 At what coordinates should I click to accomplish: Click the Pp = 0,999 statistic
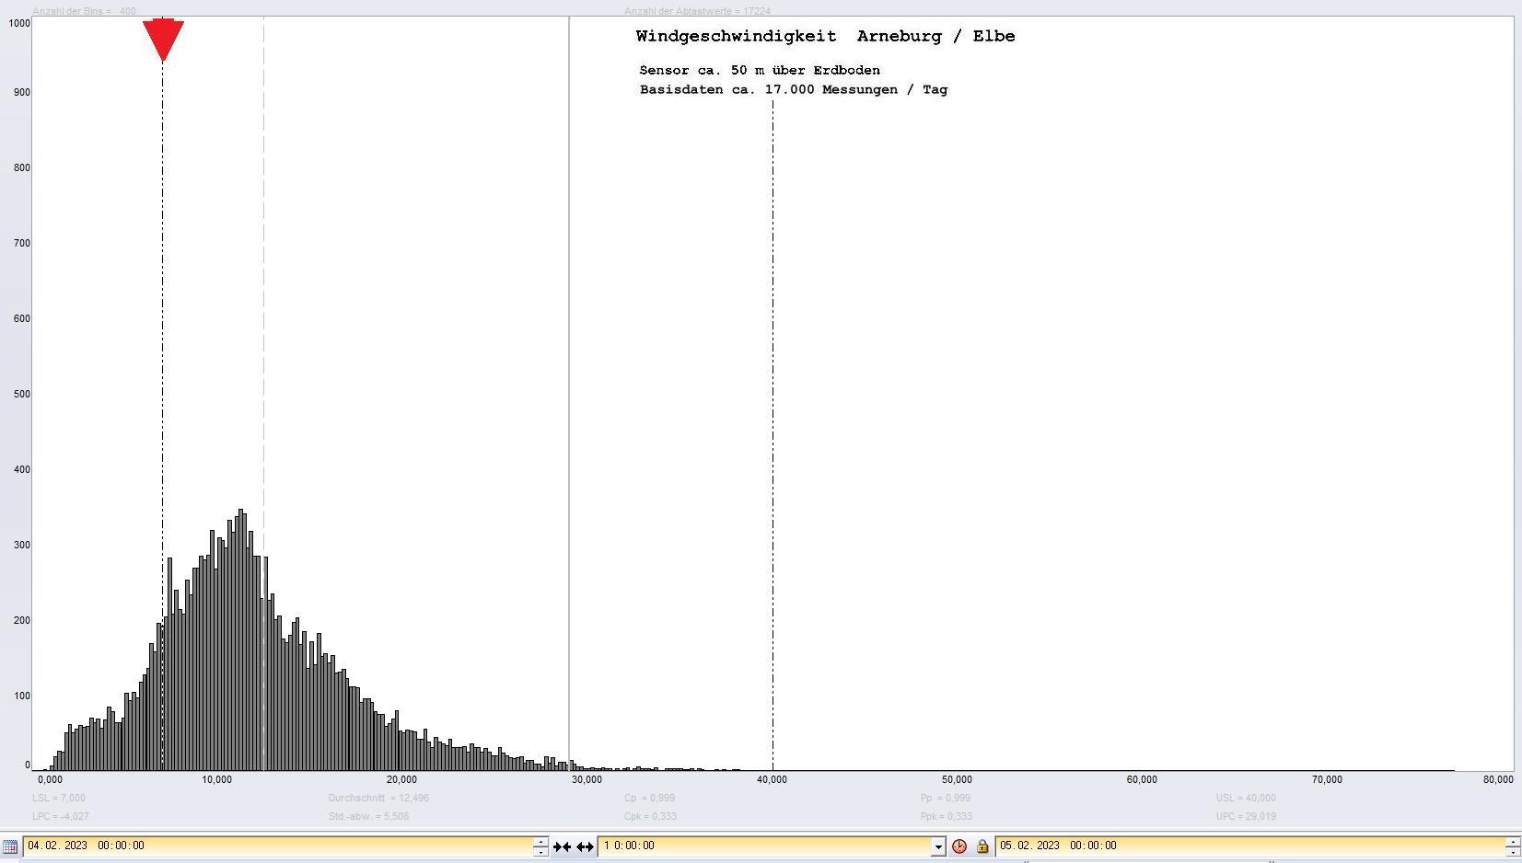point(946,798)
